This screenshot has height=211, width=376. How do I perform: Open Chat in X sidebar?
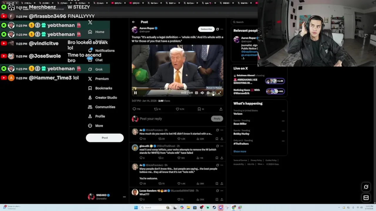(95, 60)
